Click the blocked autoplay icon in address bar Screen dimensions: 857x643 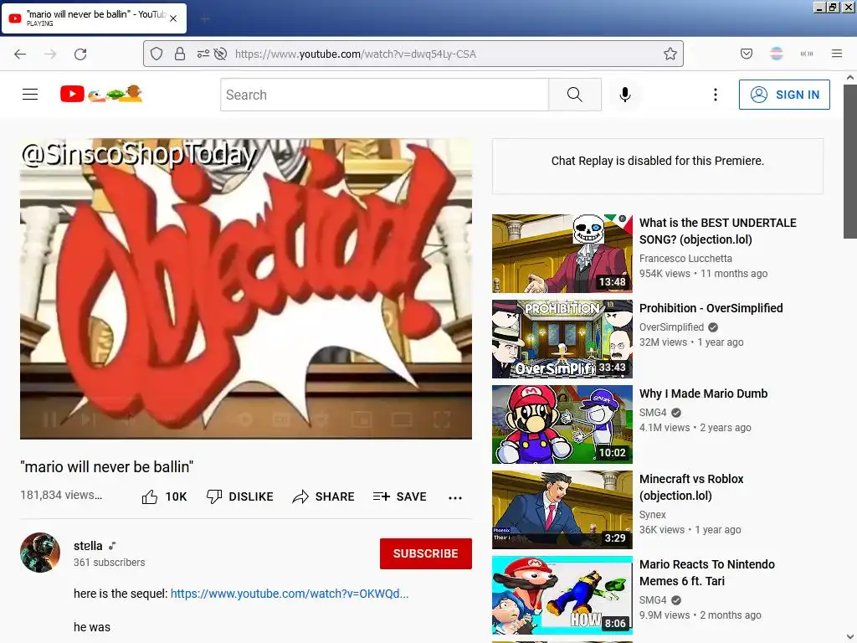220,54
